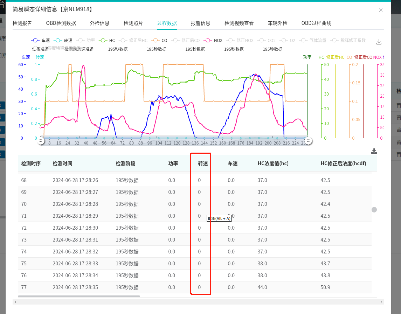This screenshot has height=314, width=401.
Task: Click the left handle of chart zoom slider
Action: [x=41, y=141]
